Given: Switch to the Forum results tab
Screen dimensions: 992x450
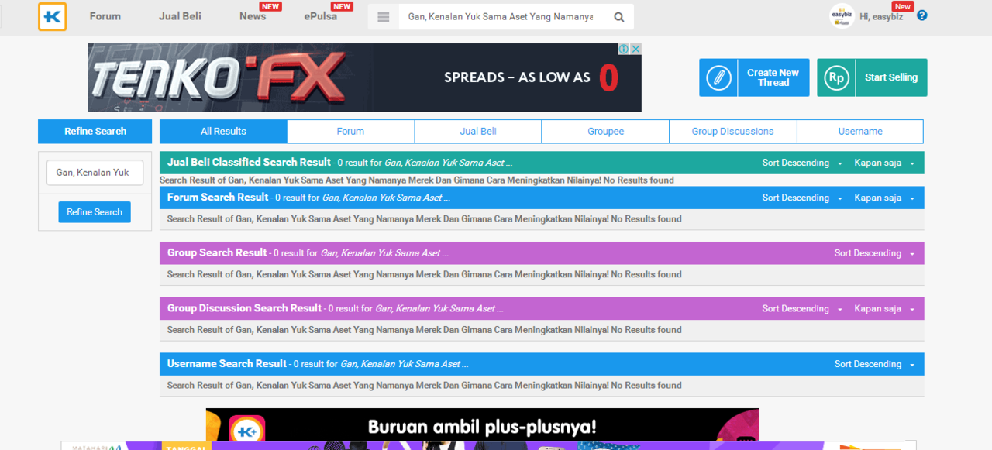Looking at the screenshot, I should [350, 132].
